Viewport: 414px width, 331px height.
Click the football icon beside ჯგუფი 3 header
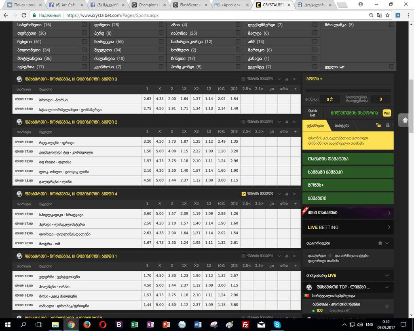[19, 79]
